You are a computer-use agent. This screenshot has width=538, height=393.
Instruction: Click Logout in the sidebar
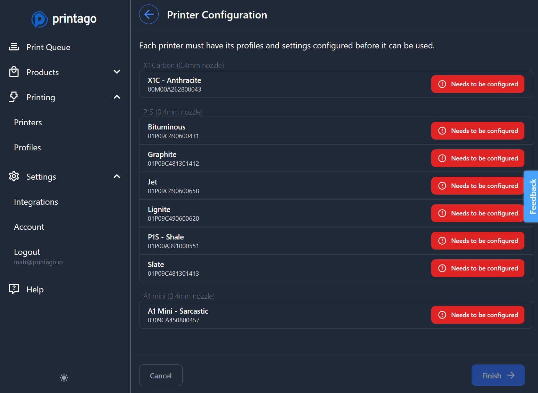(27, 252)
